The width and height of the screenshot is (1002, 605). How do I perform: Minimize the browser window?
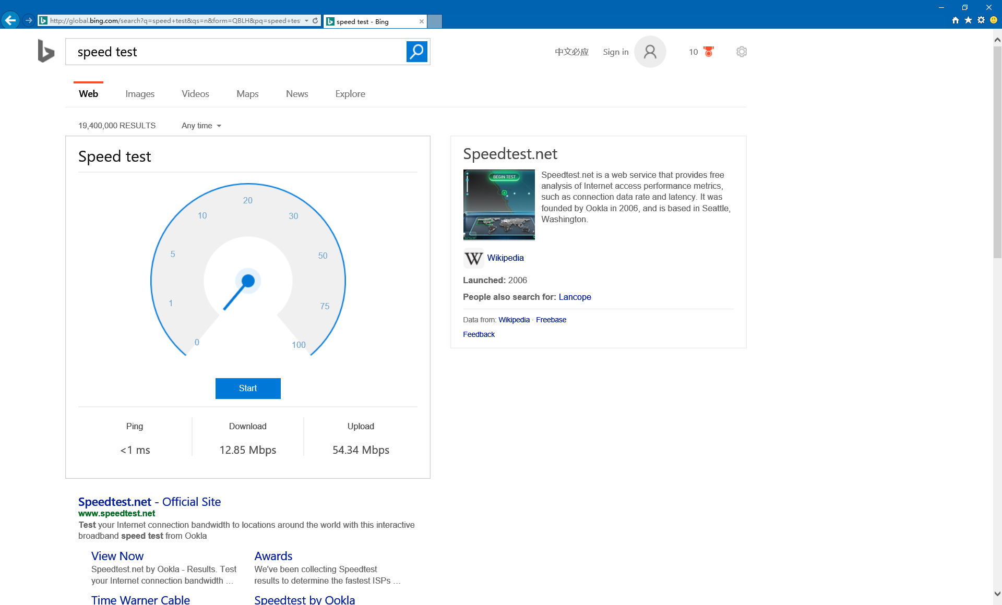[941, 7]
